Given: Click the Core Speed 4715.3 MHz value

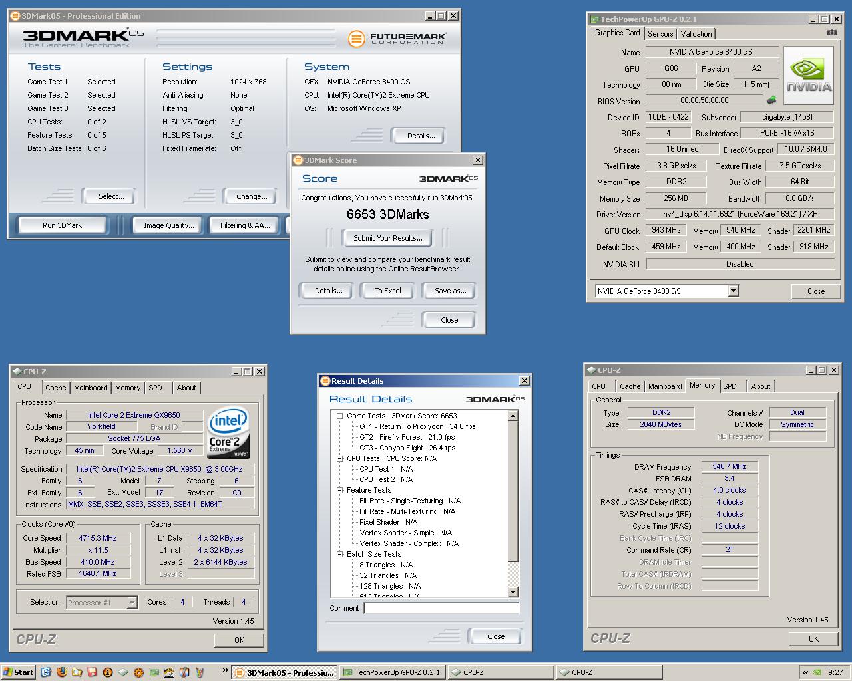Looking at the screenshot, I should pyautogui.click(x=97, y=538).
